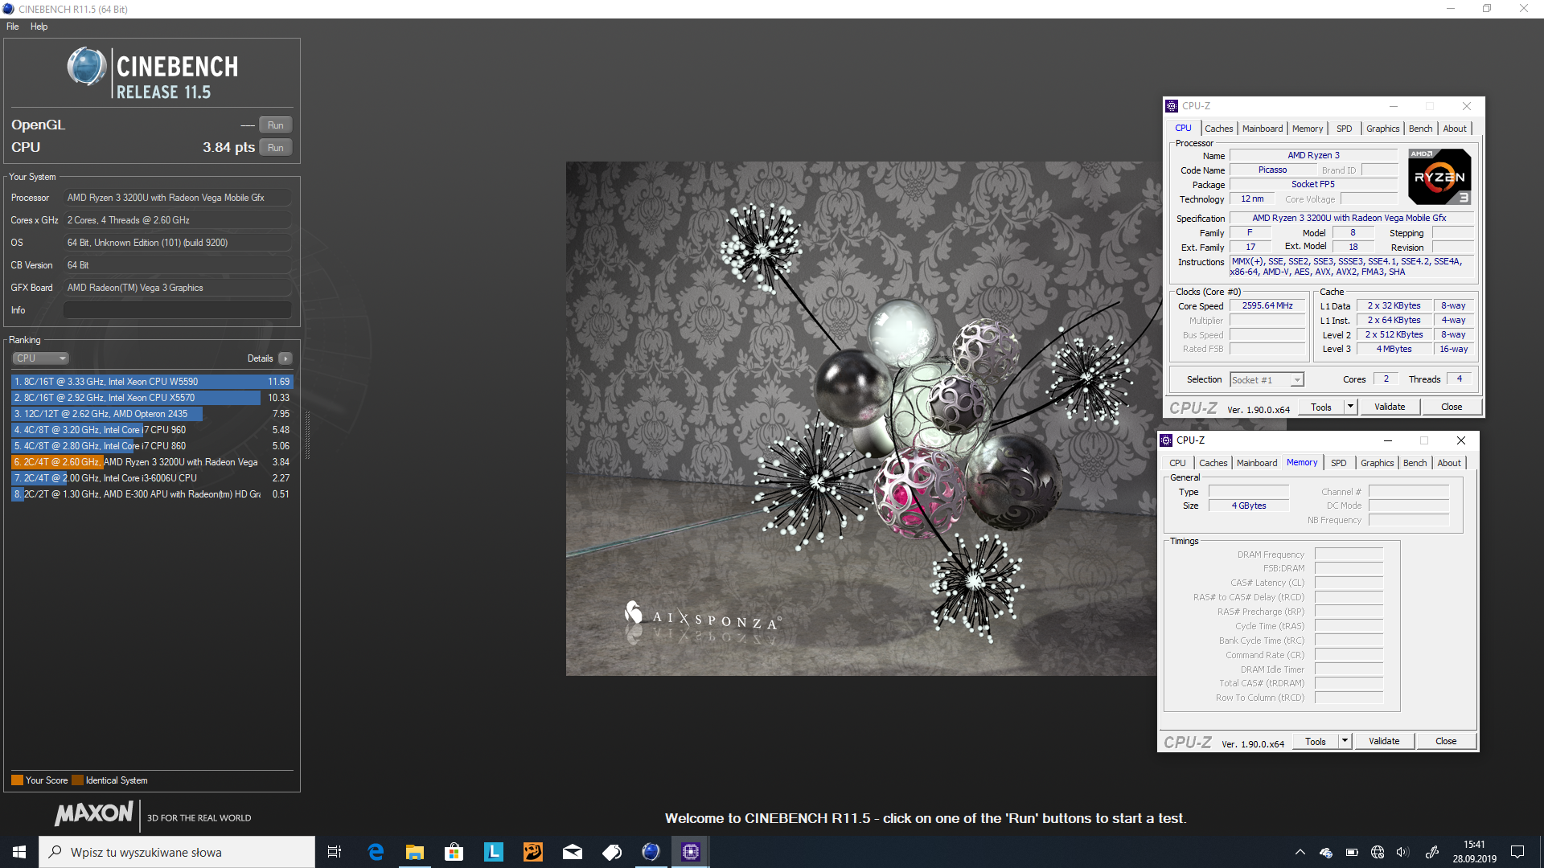Open network settings globe icon in tray
Viewport: 1544px width, 868px height.
pos(1377,852)
